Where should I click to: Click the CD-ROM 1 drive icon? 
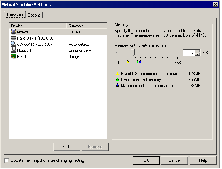click(14, 44)
